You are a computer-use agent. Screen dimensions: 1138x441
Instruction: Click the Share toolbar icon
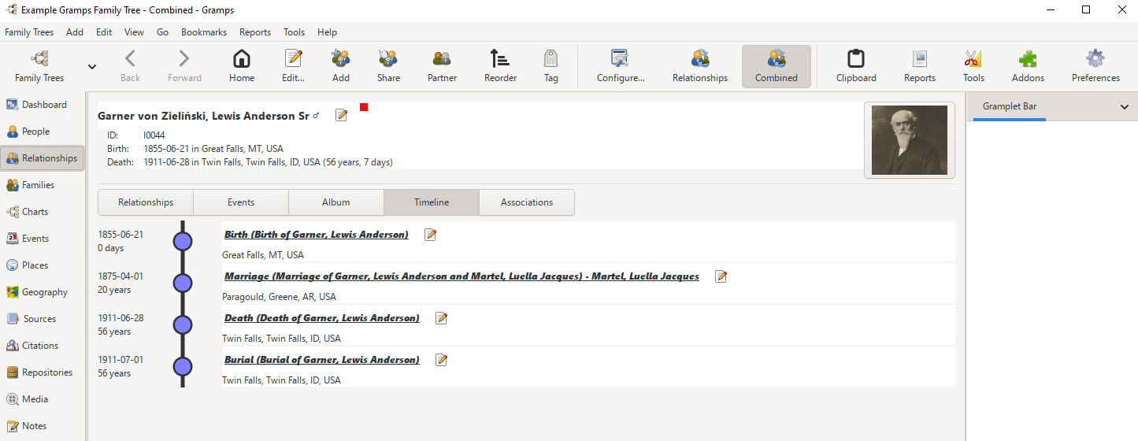[x=388, y=65]
